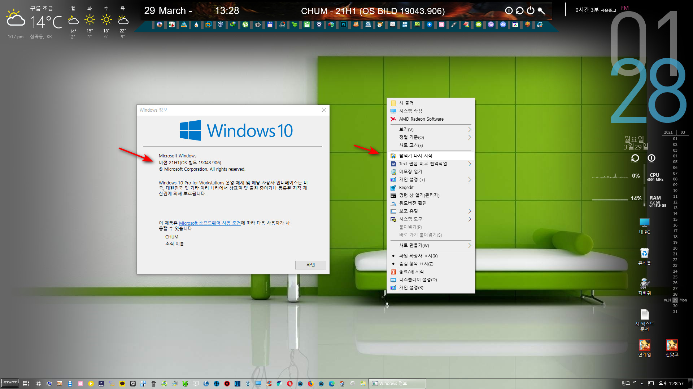
Task: Open KakaoTalk yellow chat icon on taskbar
Action: [122, 384]
